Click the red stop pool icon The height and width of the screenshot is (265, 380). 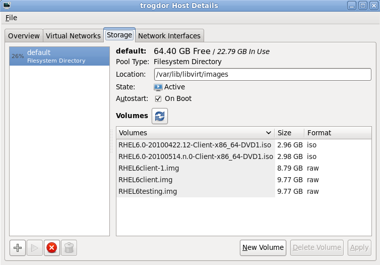pos(51,248)
